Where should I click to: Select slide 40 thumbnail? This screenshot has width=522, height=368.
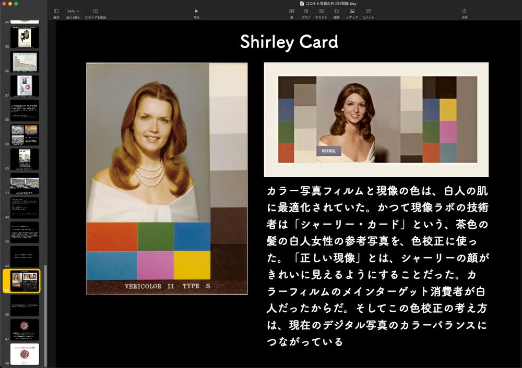click(25, 159)
